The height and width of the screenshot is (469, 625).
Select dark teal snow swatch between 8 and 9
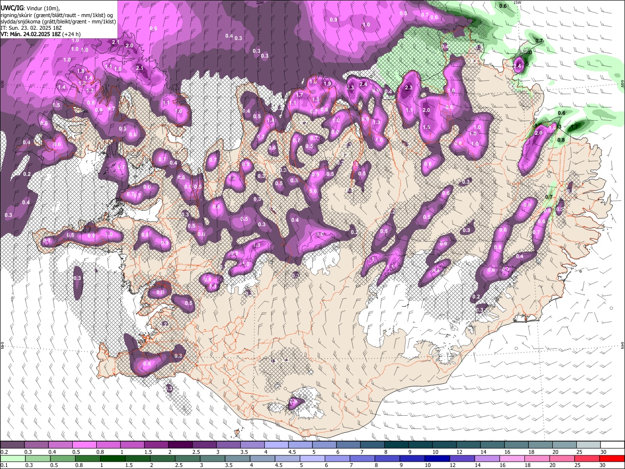click(x=396, y=445)
